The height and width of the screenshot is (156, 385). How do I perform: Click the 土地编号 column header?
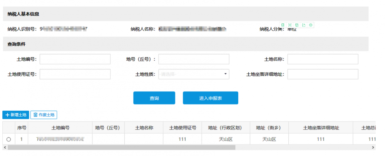click(x=60, y=128)
